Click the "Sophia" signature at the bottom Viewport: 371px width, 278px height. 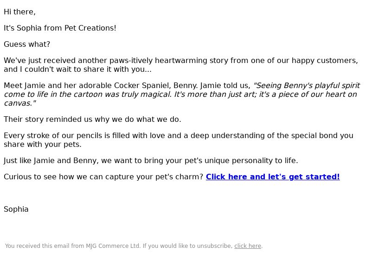tap(16, 209)
